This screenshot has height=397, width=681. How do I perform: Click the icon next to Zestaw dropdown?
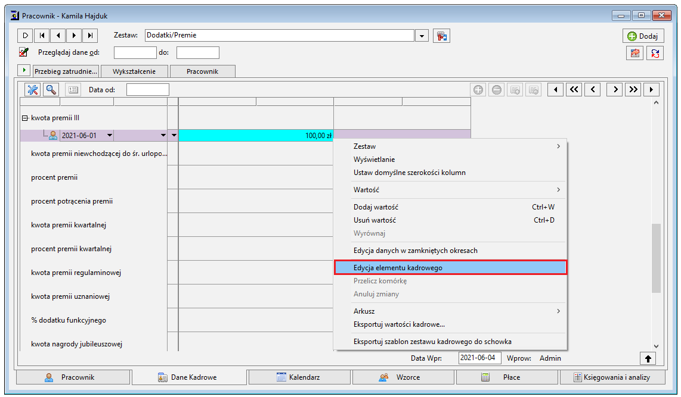[441, 36]
